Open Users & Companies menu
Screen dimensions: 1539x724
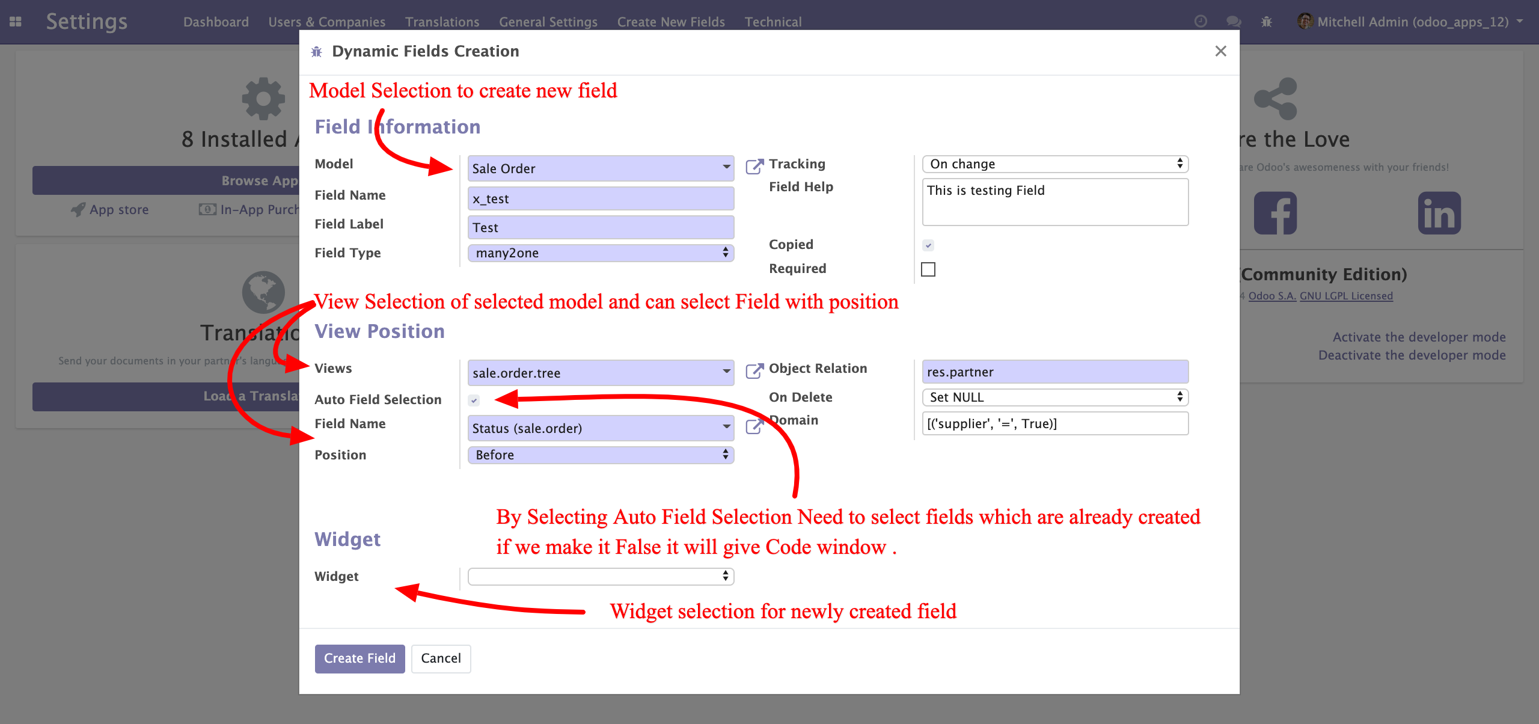point(326,22)
